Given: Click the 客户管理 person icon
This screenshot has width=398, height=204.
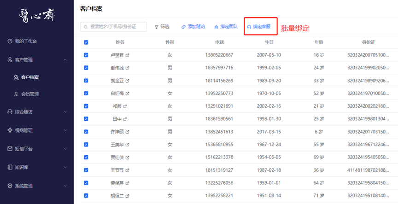Looking at the screenshot, I should (x=10, y=60).
